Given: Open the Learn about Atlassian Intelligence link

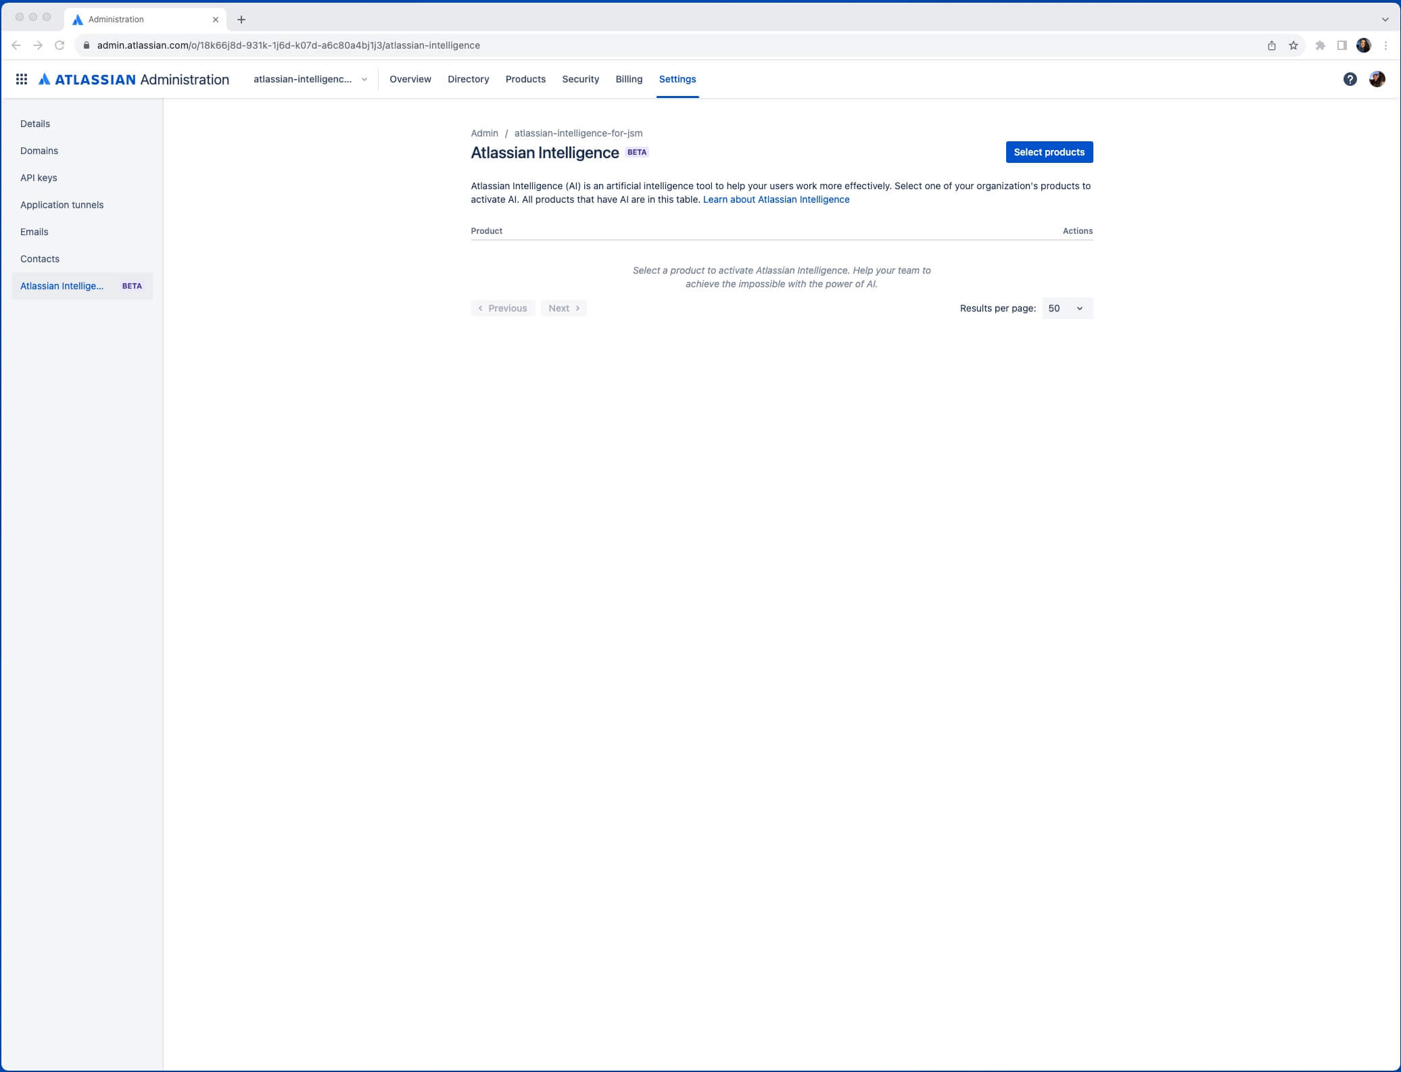Looking at the screenshot, I should pyautogui.click(x=776, y=199).
